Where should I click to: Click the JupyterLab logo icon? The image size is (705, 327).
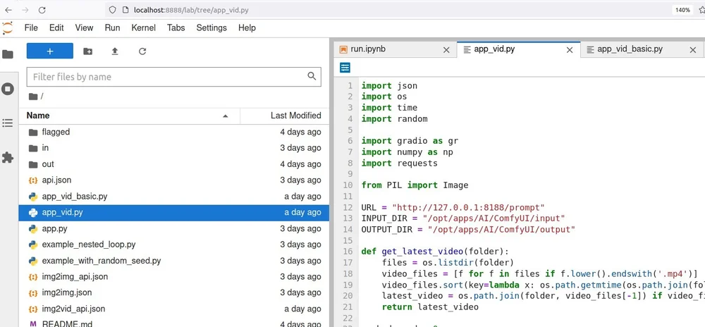(8, 28)
